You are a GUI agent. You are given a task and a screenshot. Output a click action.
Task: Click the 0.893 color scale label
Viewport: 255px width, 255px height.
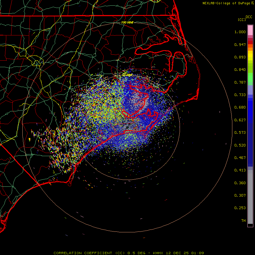(x=240, y=57)
